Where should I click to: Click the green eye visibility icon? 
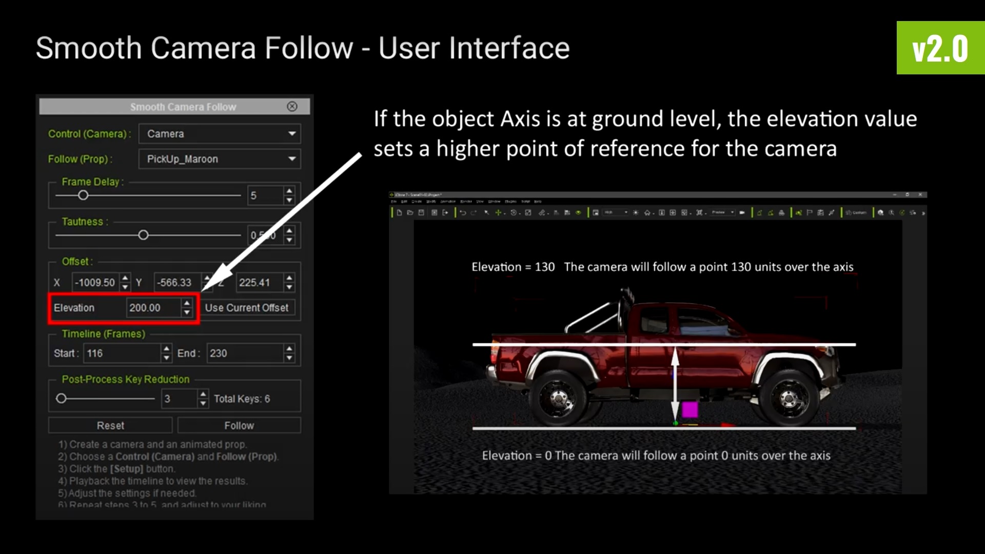(x=578, y=212)
